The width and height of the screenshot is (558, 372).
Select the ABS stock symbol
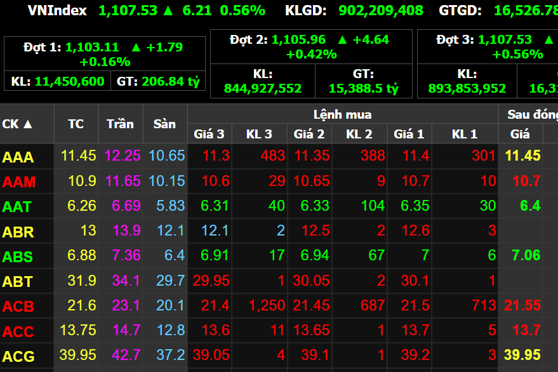pos(18,257)
